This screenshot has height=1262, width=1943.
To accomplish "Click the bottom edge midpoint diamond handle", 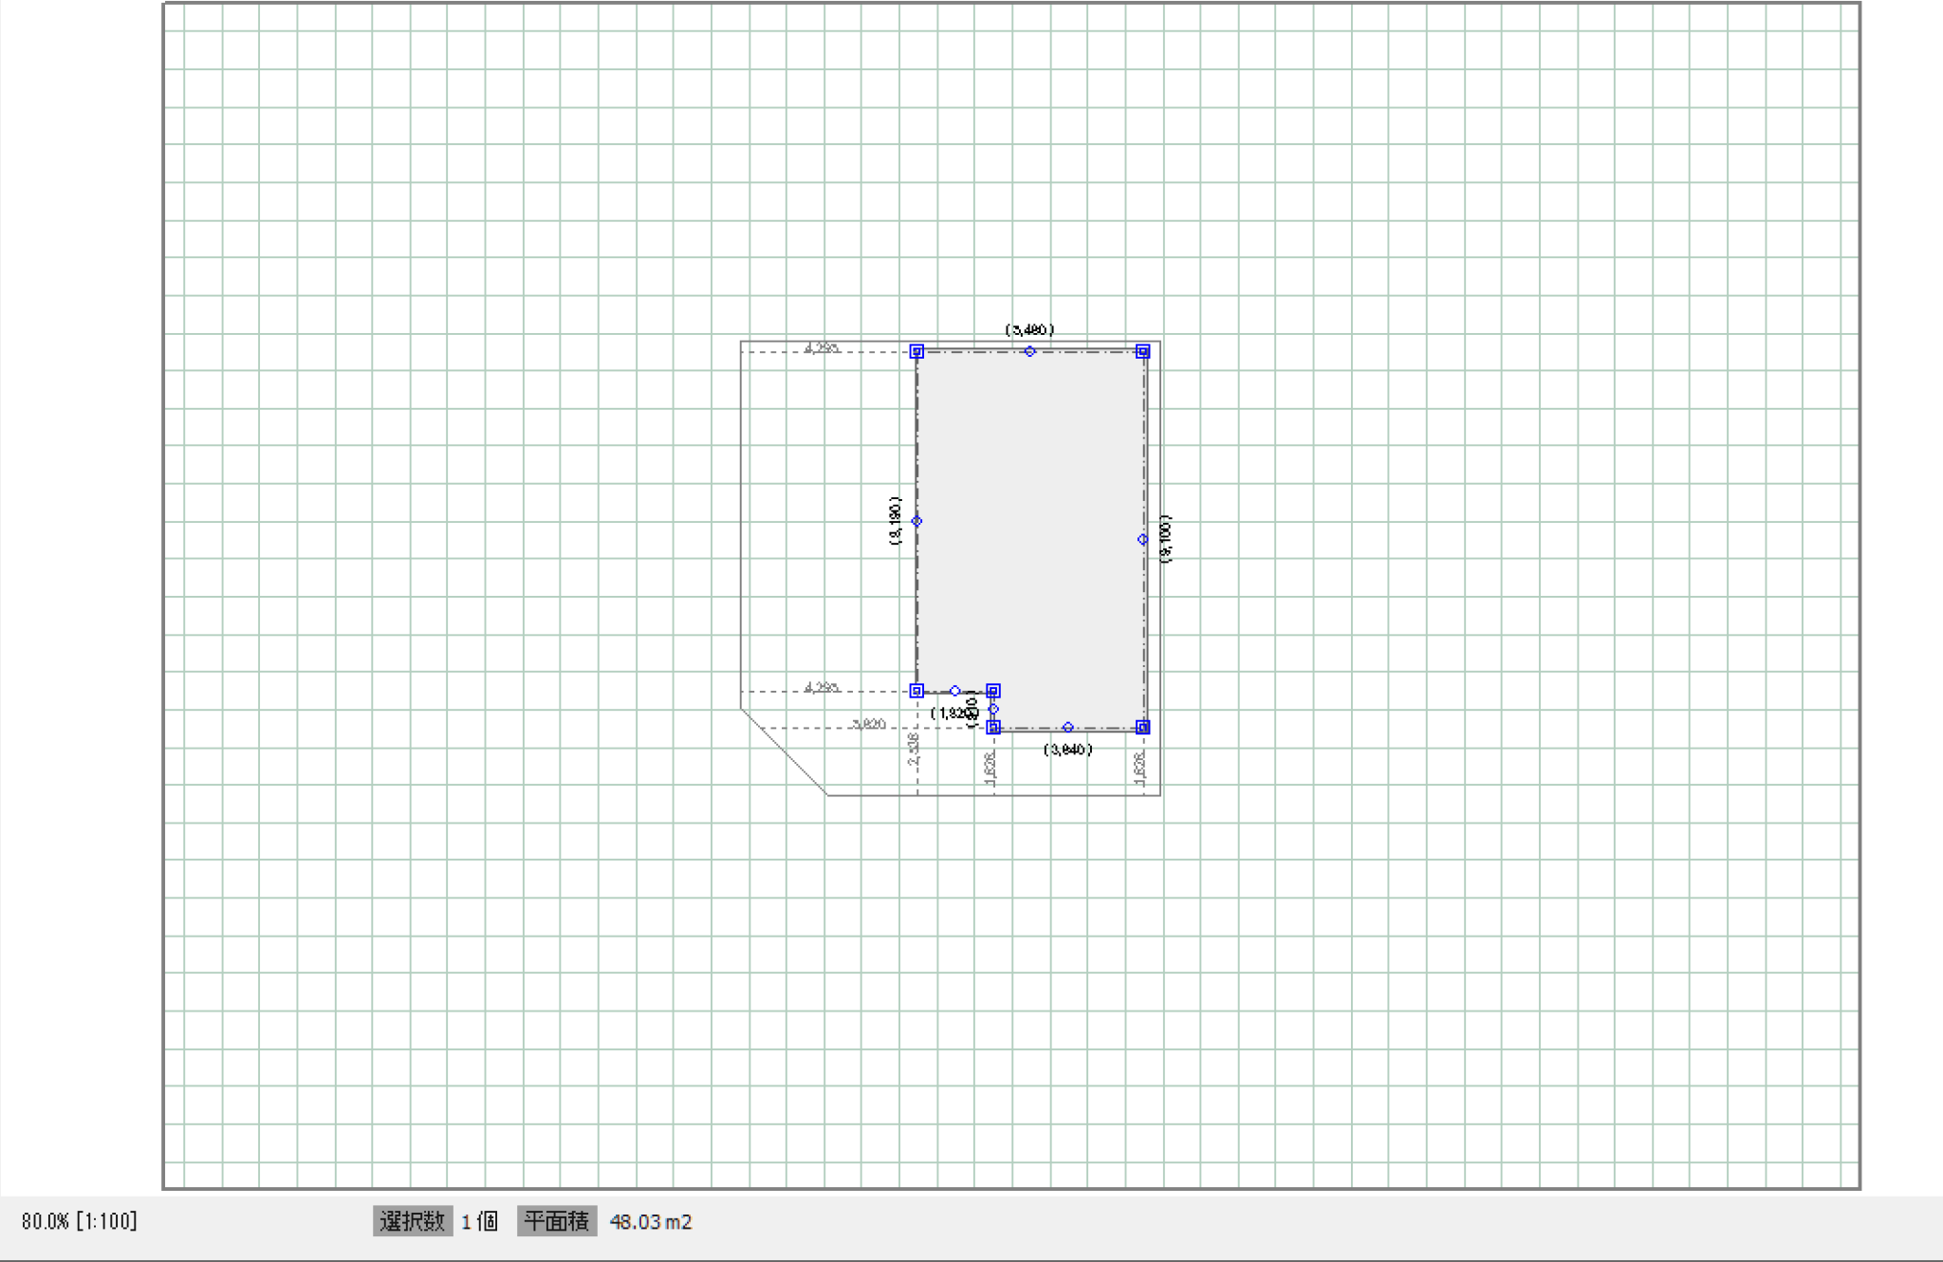I will pos(1068,728).
